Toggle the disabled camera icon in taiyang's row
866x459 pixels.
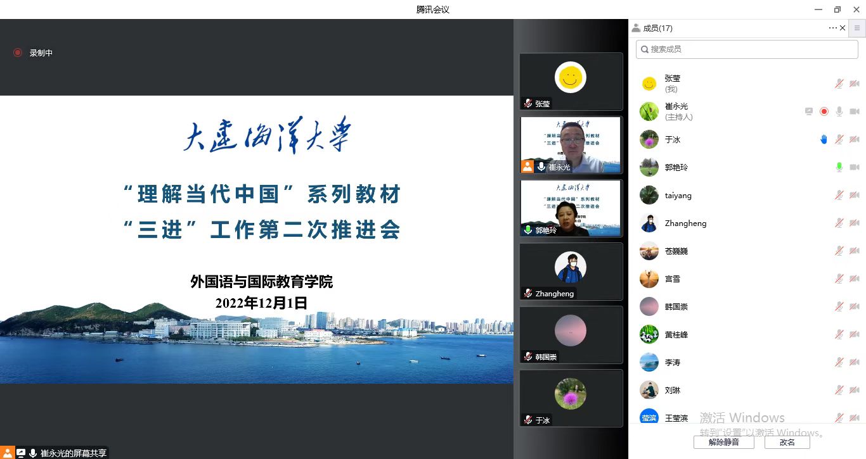(854, 195)
